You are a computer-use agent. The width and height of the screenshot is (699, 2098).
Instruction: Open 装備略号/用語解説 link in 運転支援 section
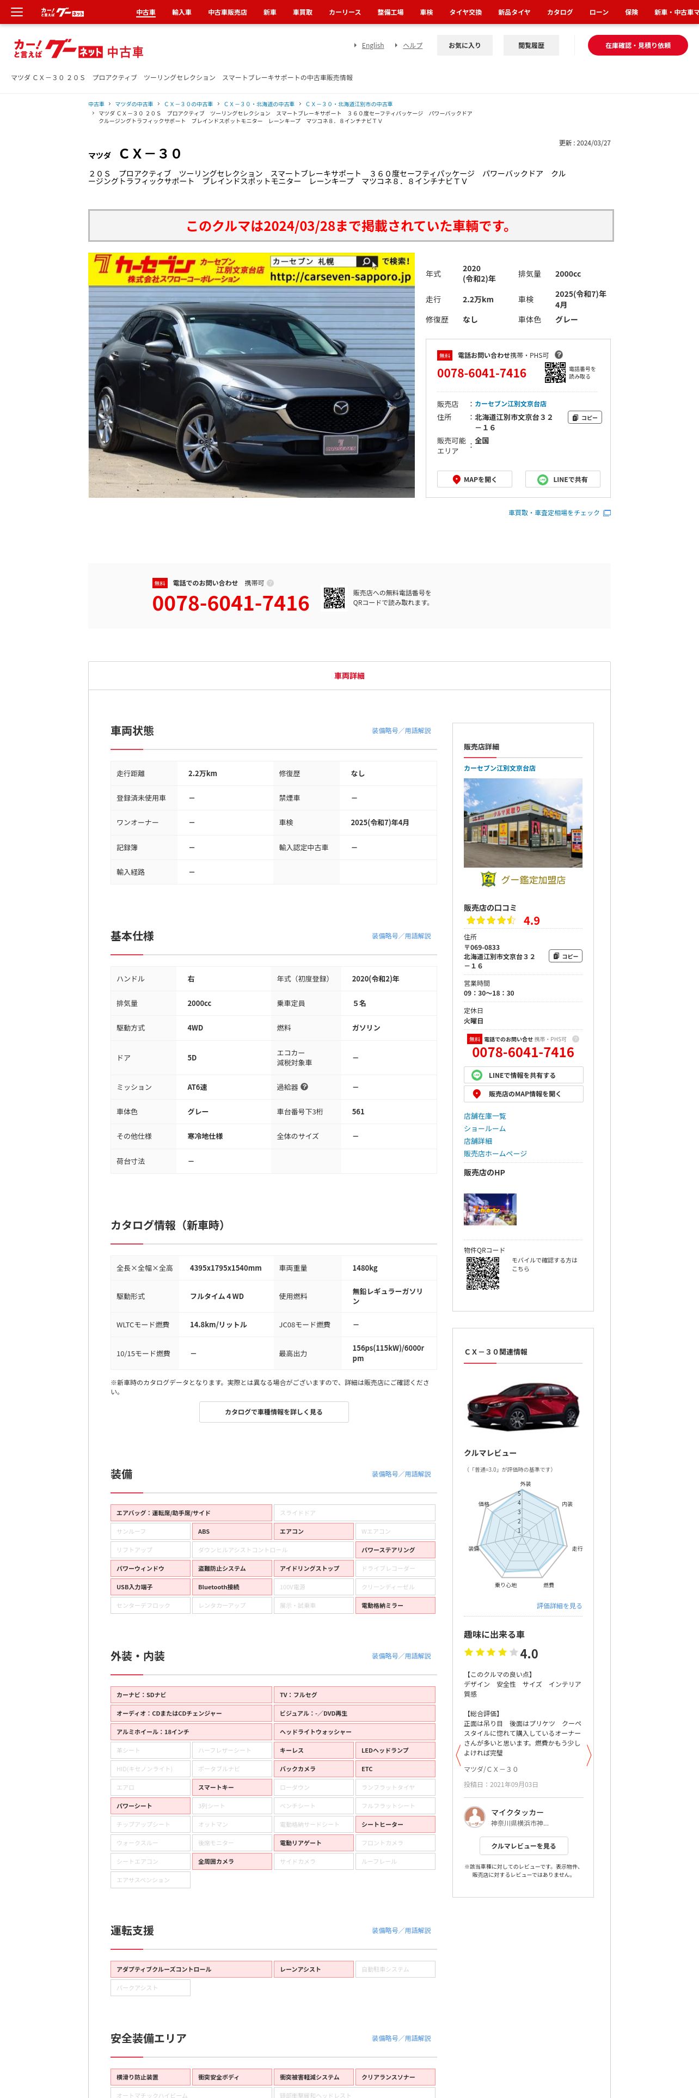pyautogui.click(x=401, y=1930)
